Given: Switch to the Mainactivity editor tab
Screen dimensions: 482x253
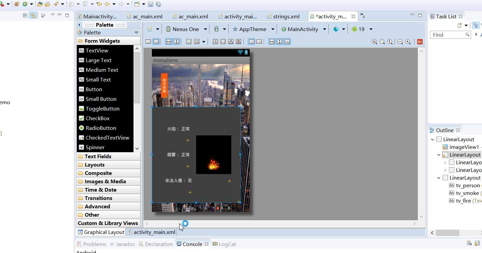Looking at the screenshot, I should tap(97, 16).
